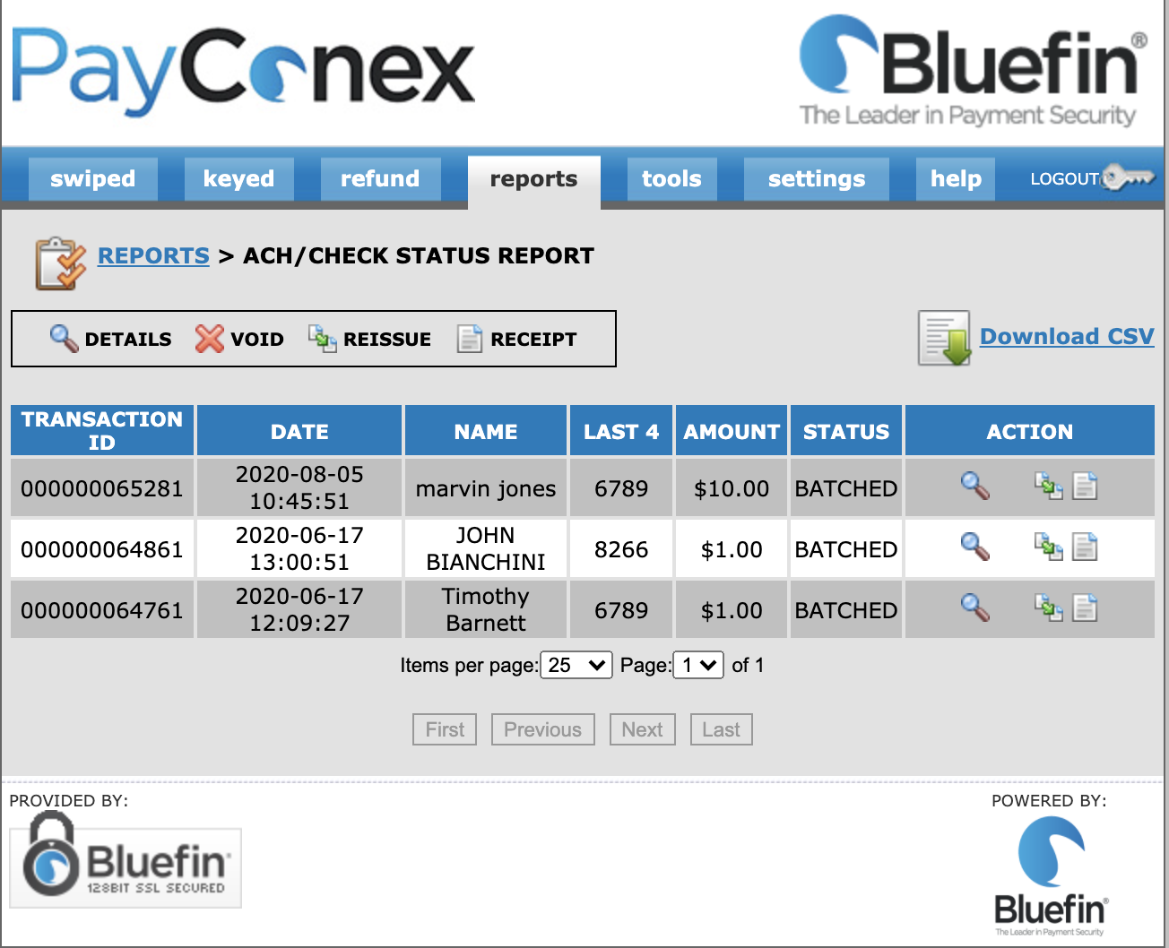Select transaction ID 000000064861 cell
The height and width of the screenshot is (948, 1169).
pyautogui.click(x=102, y=549)
